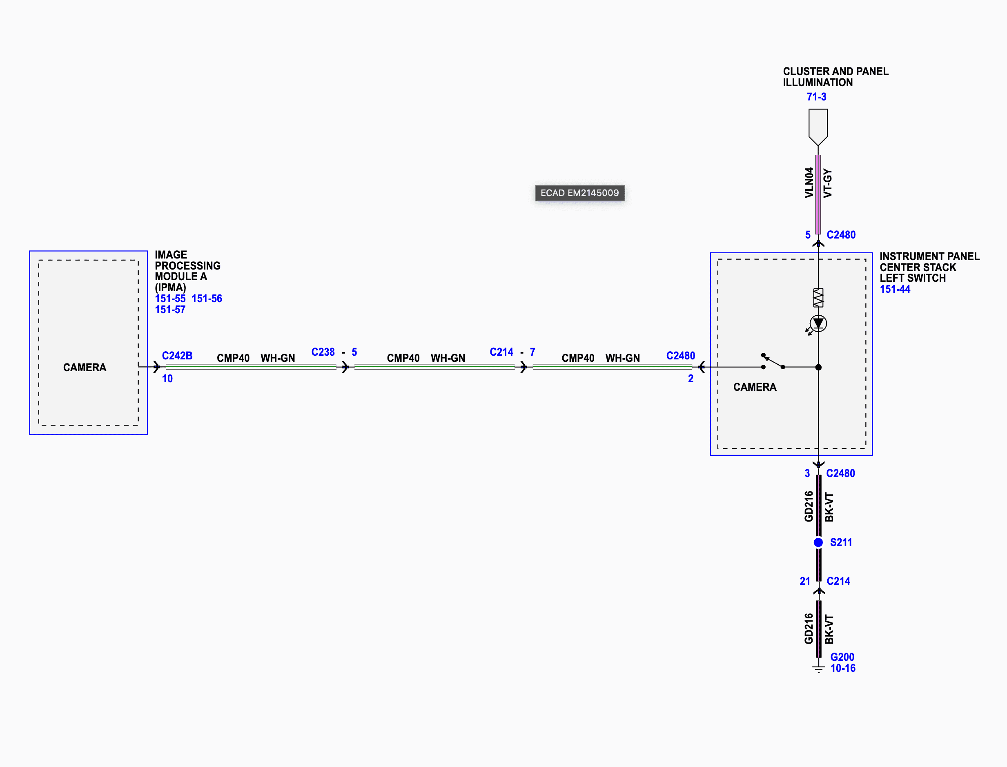Click the blue S211 splice dot
This screenshot has height=767, width=1007.
(x=818, y=542)
